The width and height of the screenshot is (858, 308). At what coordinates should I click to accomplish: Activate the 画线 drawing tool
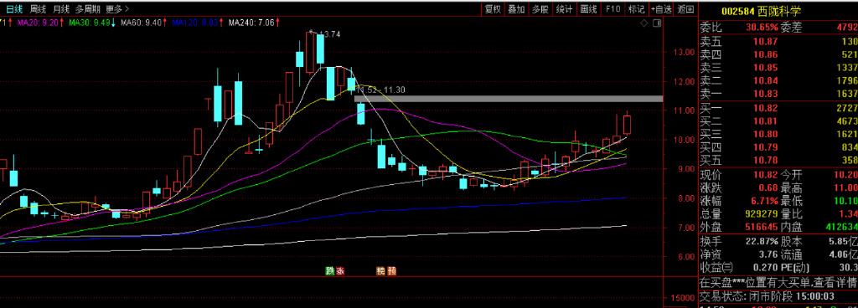[x=588, y=8]
